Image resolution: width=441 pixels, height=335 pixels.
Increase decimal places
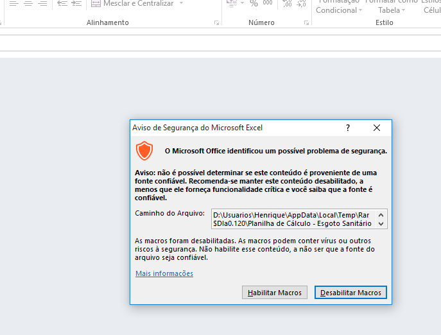click(287, 3)
